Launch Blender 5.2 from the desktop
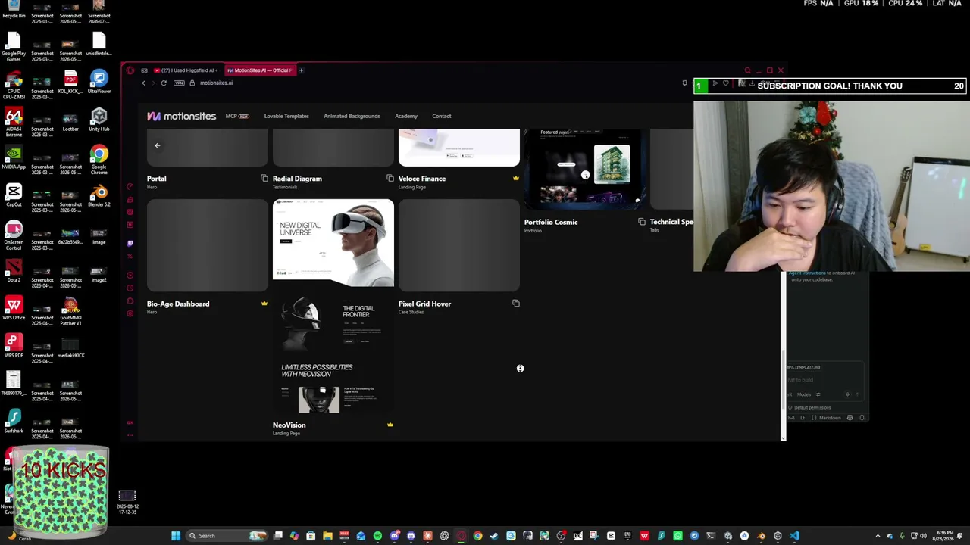 point(99,196)
